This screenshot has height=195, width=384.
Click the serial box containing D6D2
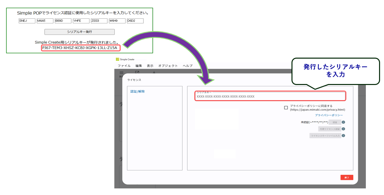point(135,21)
